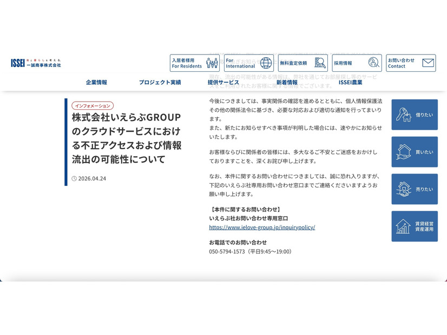
Task: Click the handshake house icon on 売りたい
Action: [x=404, y=189]
